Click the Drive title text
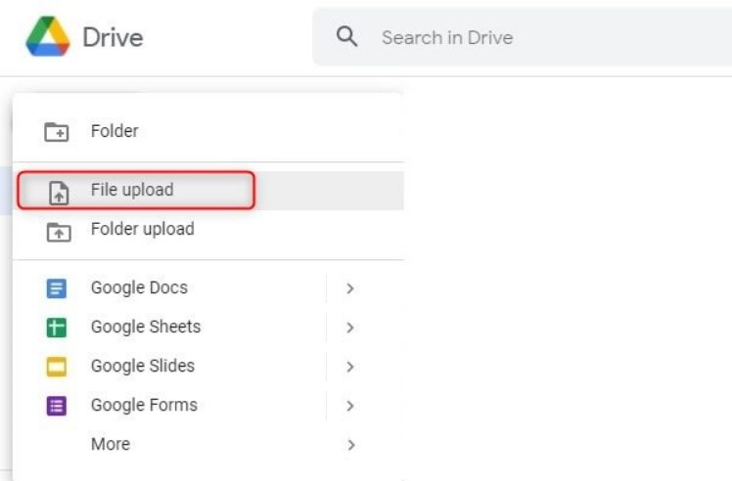 pos(113,38)
